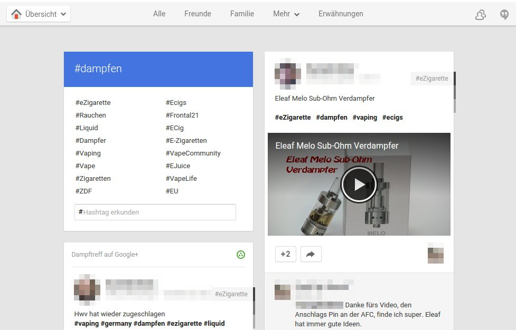Screen dimensions: 516x330
Task: Open the #VapeCommunity related hashtag
Action: click(193, 153)
